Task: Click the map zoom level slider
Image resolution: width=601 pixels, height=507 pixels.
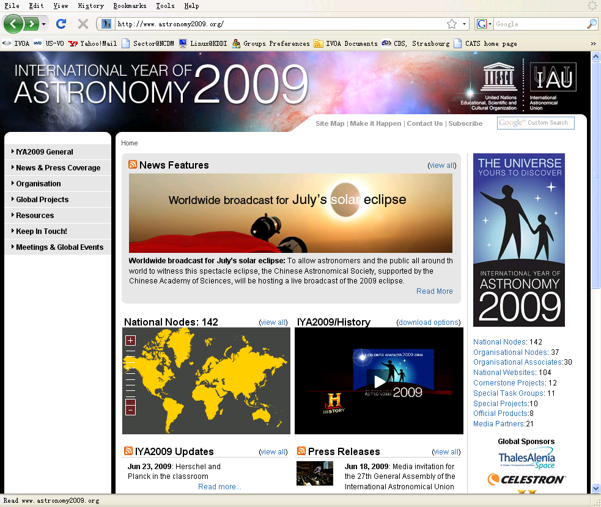Action: pyautogui.click(x=130, y=373)
